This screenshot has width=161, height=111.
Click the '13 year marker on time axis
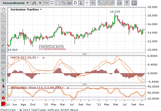[99, 105]
